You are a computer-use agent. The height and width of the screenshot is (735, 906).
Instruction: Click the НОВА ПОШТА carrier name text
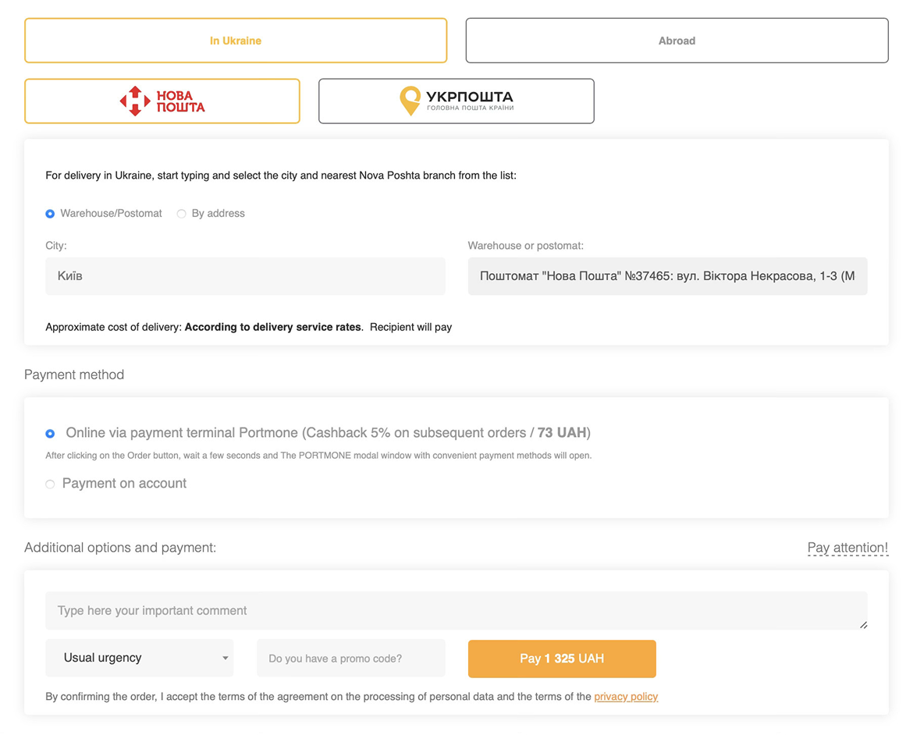point(180,101)
